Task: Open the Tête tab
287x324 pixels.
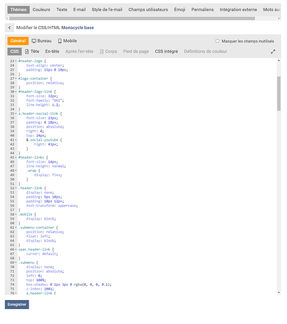Action: [x=32, y=51]
